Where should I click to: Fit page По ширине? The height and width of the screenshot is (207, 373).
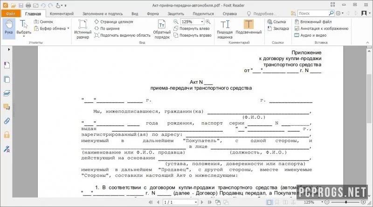tap(107, 28)
